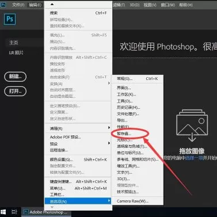217x217 pixels.
Task: Open 界面(I)... preferences
Action: (138, 88)
